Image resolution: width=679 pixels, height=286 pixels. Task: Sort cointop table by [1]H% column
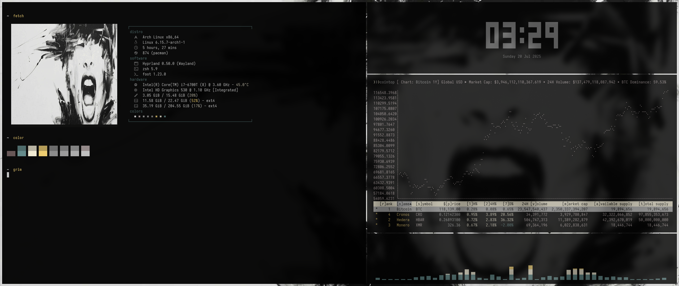(472, 204)
